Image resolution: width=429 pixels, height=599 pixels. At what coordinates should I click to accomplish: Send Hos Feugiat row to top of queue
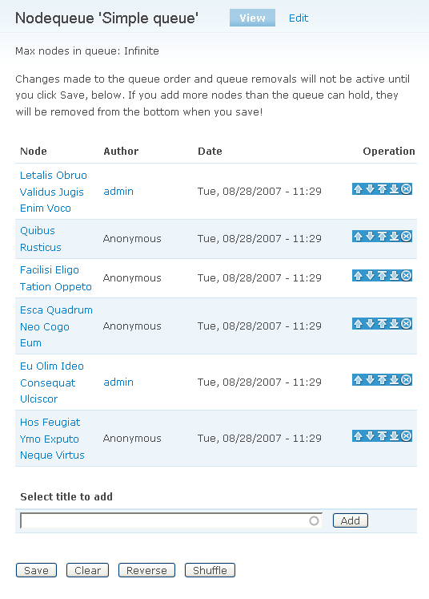(x=382, y=436)
